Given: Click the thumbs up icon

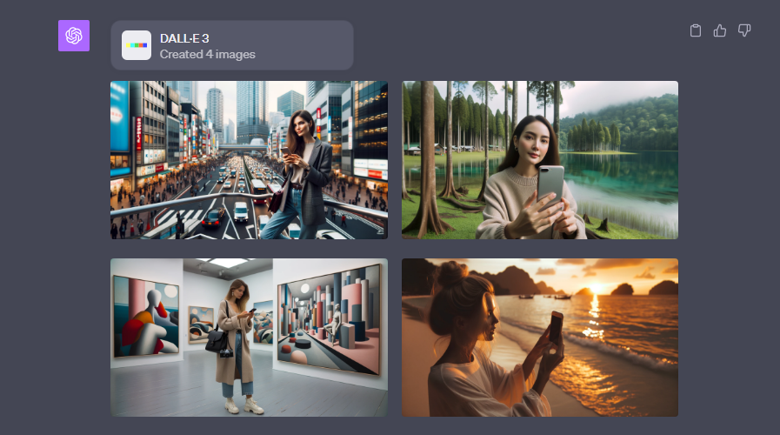Looking at the screenshot, I should 720,30.
